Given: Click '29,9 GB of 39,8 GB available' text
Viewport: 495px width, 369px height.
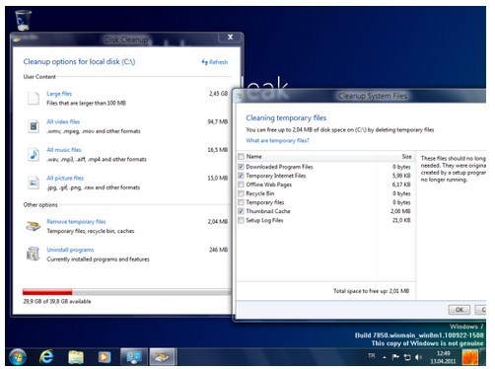Looking at the screenshot, I should 57,301.
